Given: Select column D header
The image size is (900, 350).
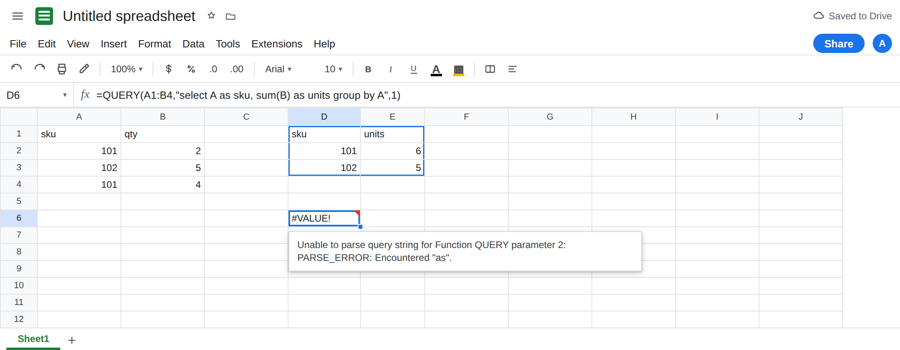Looking at the screenshot, I should [x=324, y=117].
